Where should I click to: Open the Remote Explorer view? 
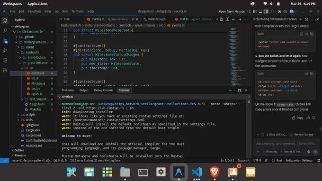click(5, 60)
